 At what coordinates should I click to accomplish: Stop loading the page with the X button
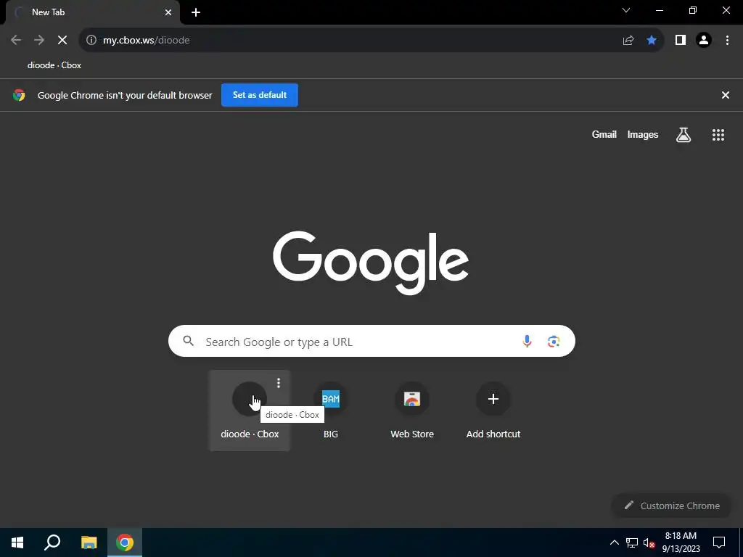[x=62, y=41]
